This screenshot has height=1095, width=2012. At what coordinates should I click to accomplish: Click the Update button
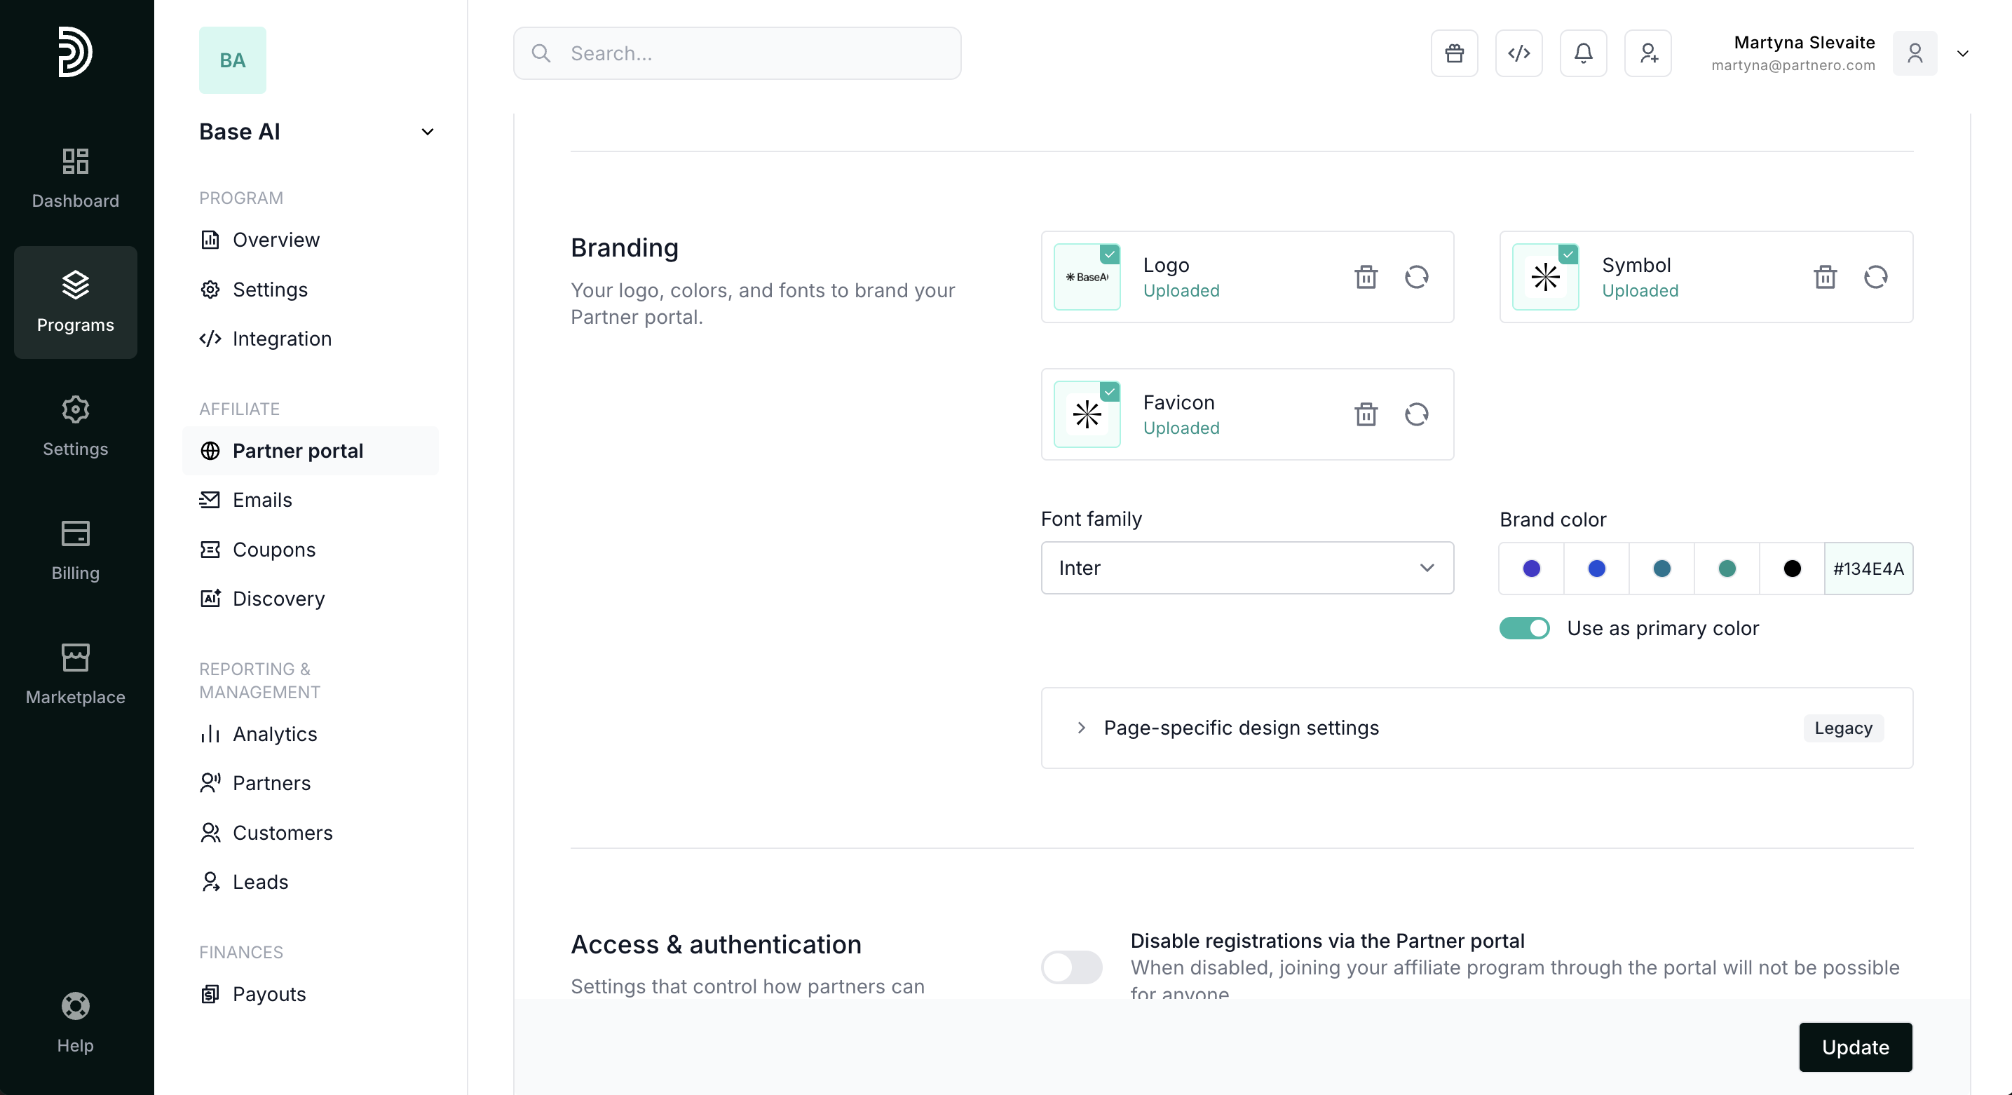(x=1855, y=1047)
